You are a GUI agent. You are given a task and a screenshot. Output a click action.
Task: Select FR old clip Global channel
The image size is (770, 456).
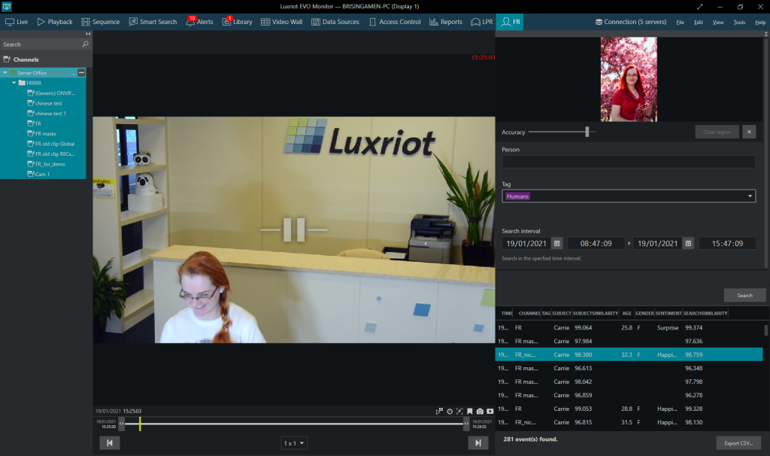(x=51, y=144)
